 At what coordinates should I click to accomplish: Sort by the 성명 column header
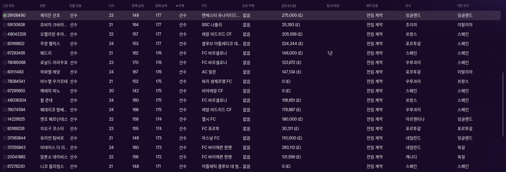click(43, 6)
